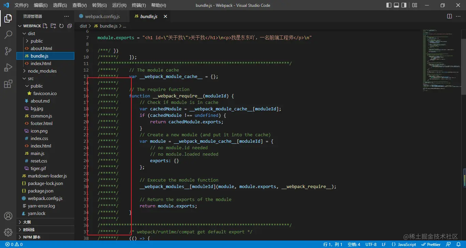Open the Run and Debug view
The height and width of the screenshot is (248, 466).
[8, 67]
